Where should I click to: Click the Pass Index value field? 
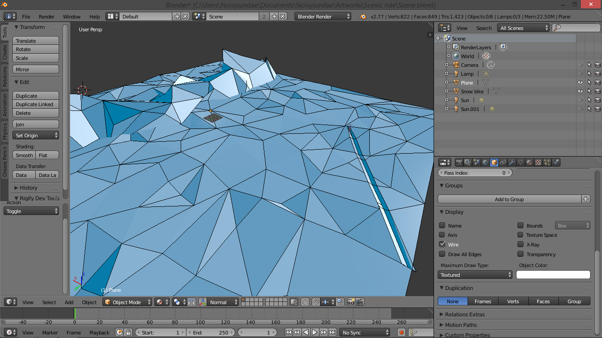[x=475, y=173]
